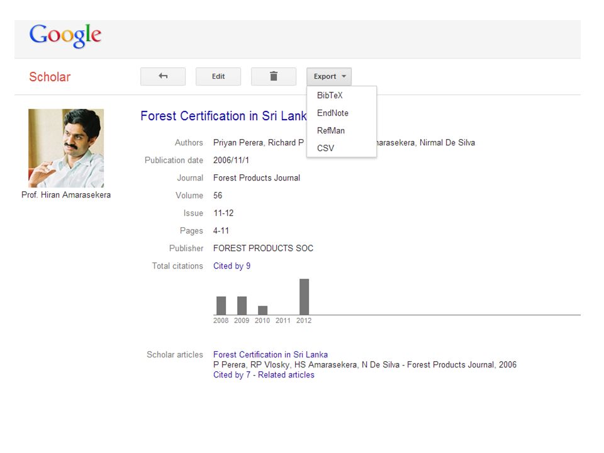Select author name Priyan Perera

pyautogui.click(x=238, y=143)
